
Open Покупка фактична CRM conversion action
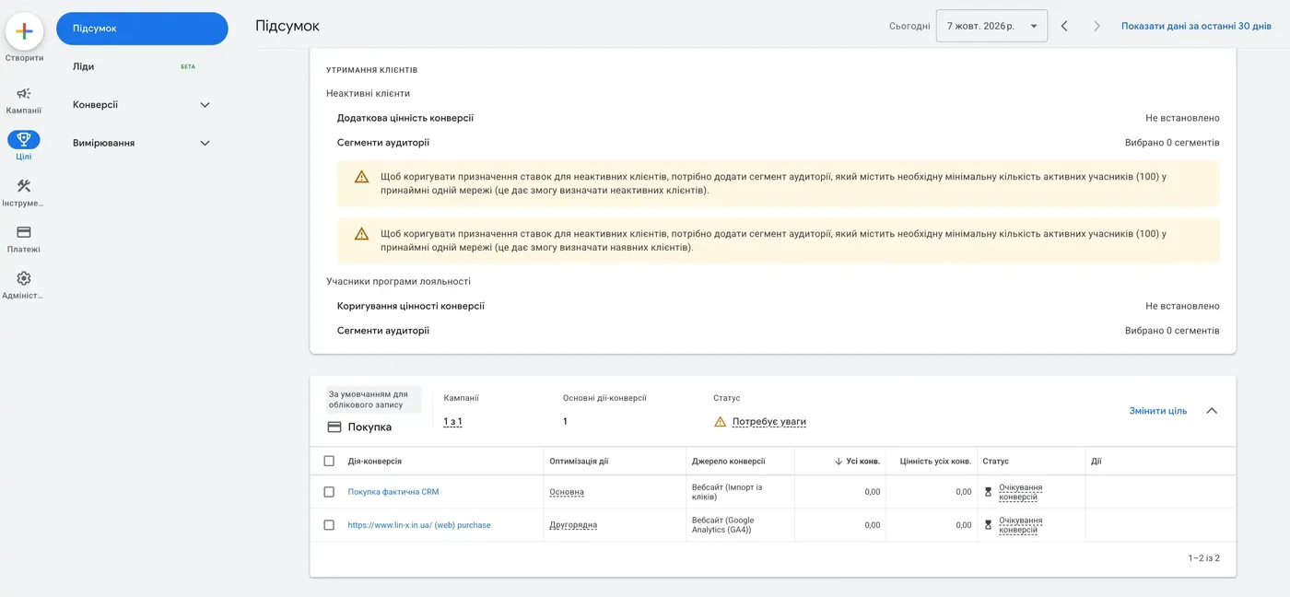pyautogui.click(x=393, y=492)
